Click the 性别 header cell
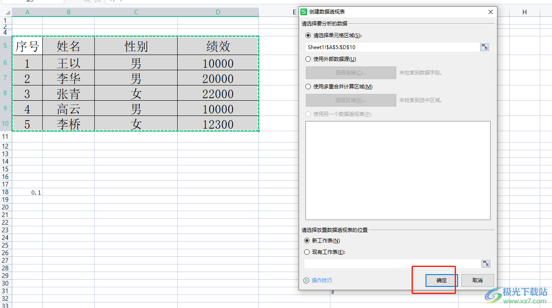The width and height of the screenshot is (552, 308). [x=136, y=46]
